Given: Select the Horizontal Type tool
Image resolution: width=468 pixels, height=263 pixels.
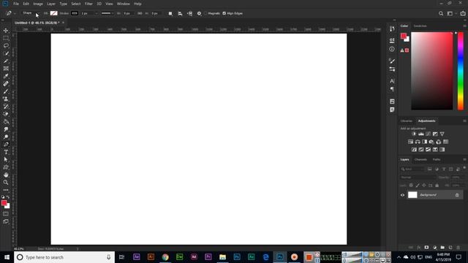Looking at the screenshot, I should click(6, 152).
